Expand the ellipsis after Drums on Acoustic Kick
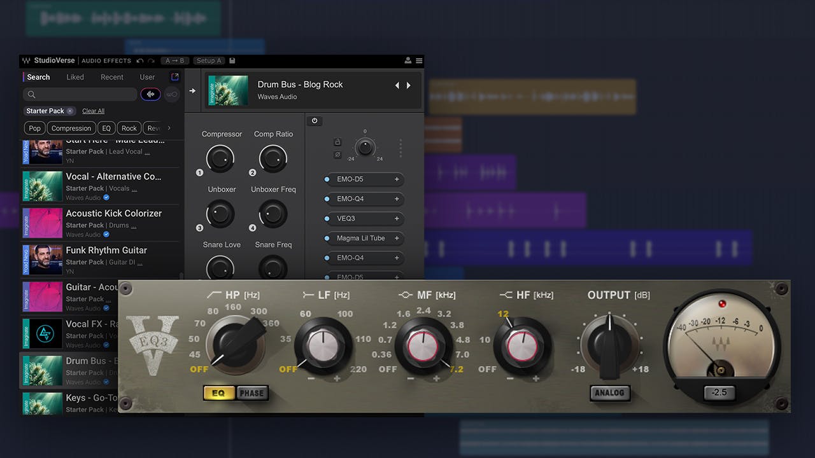815x458 pixels. click(x=134, y=226)
